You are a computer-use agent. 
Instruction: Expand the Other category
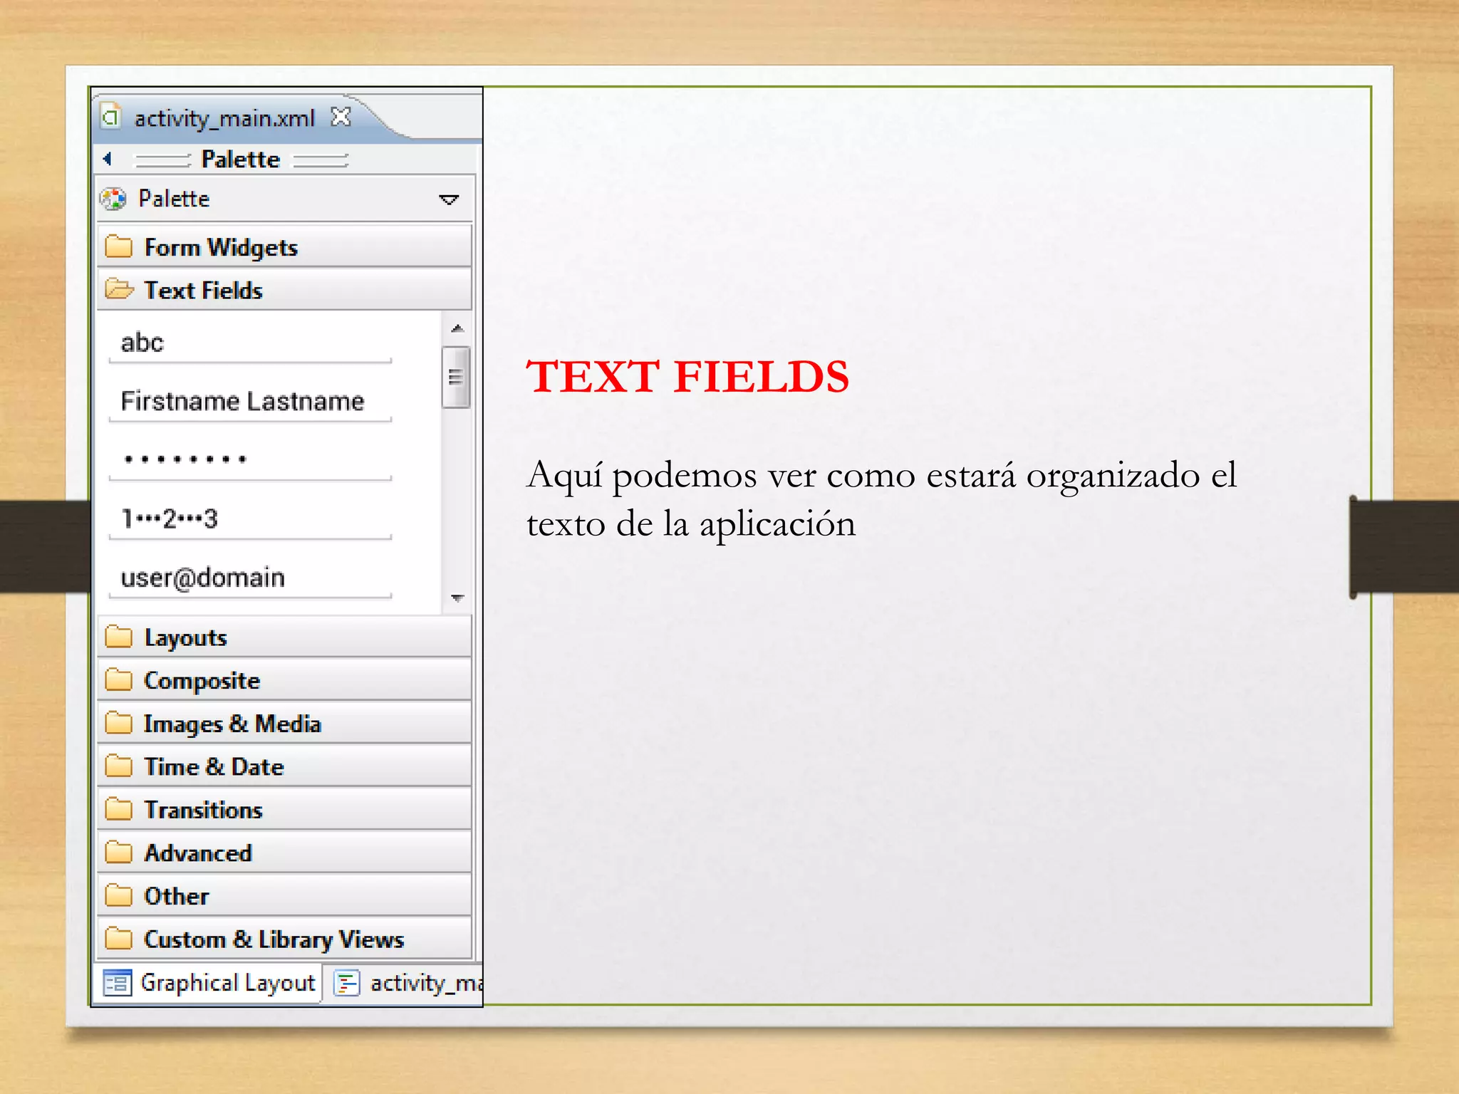pyautogui.click(x=284, y=895)
